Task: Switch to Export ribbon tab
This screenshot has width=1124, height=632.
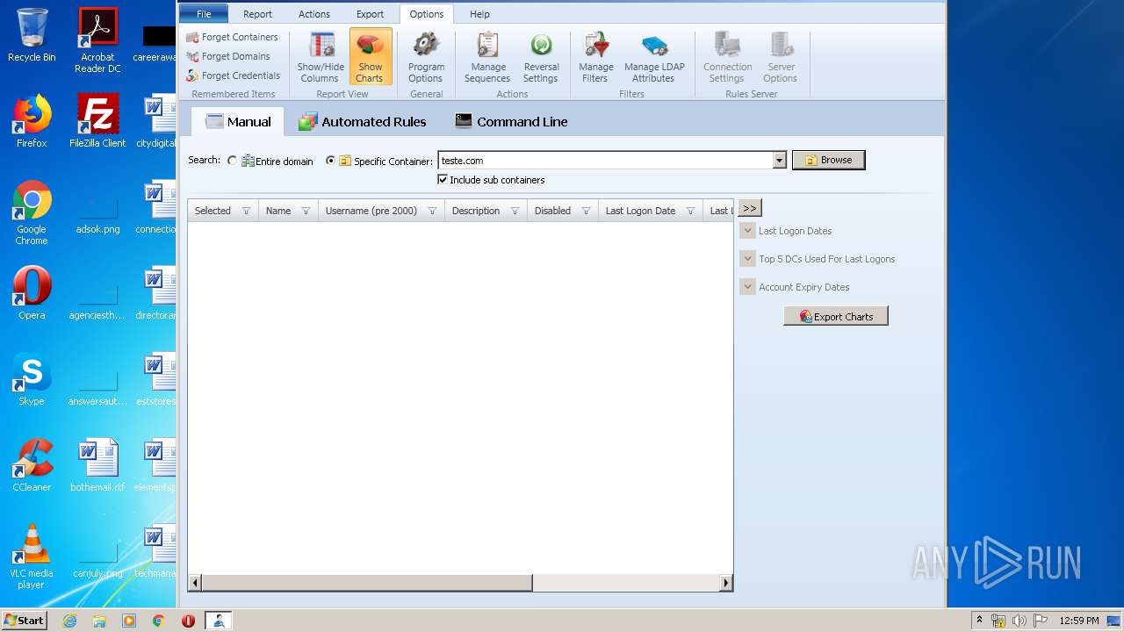Action: point(370,14)
